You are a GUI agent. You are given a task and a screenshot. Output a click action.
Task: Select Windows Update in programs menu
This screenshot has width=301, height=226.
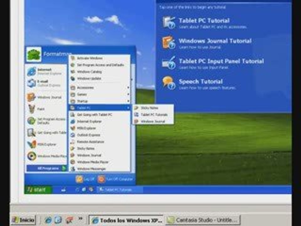coord(99,78)
